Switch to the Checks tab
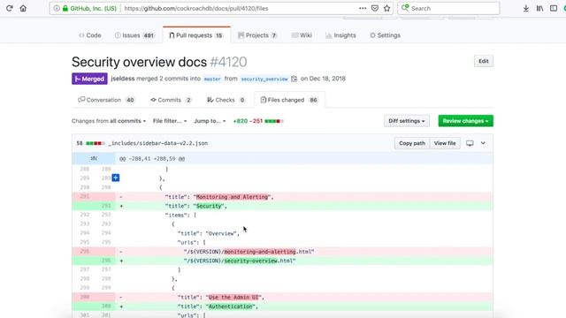The width and height of the screenshot is (566, 318). [x=226, y=100]
